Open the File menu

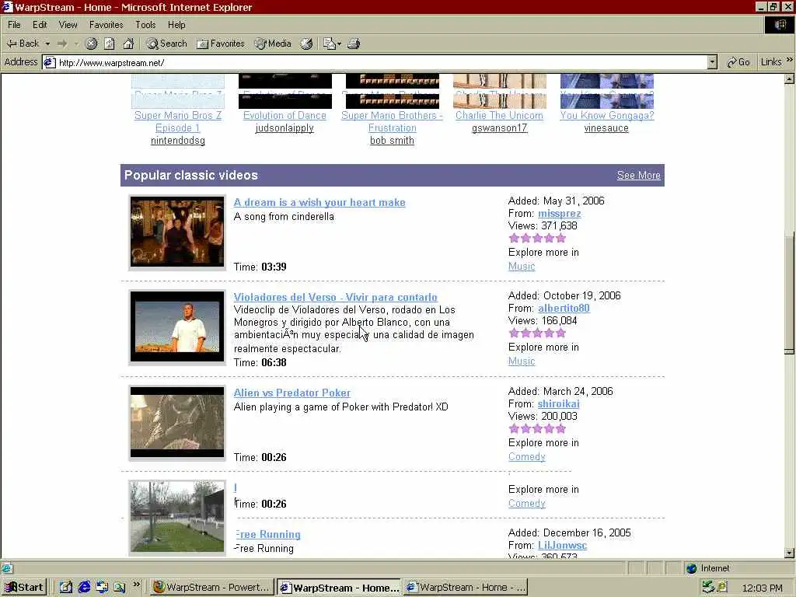coord(14,25)
